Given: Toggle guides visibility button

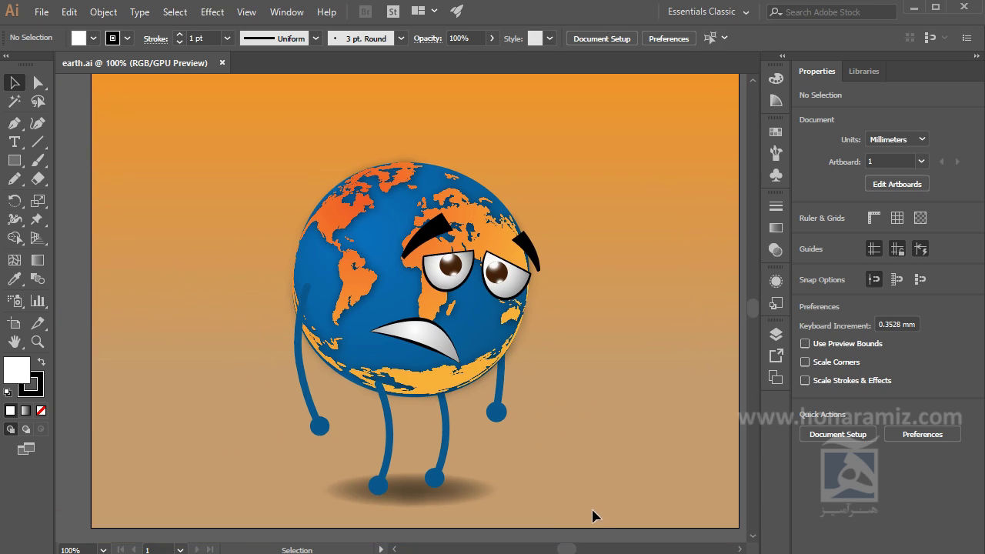Looking at the screenshot, I should point(874,249).
